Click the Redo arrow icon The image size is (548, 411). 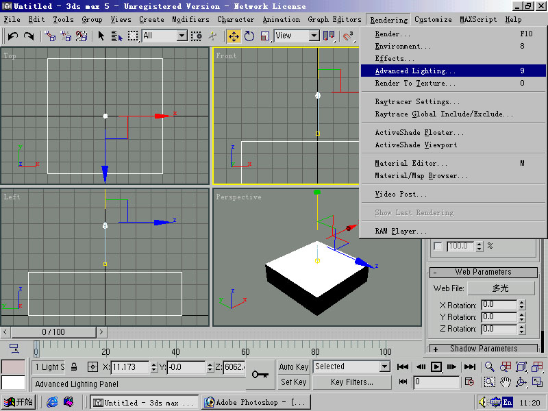pos(29,36)
